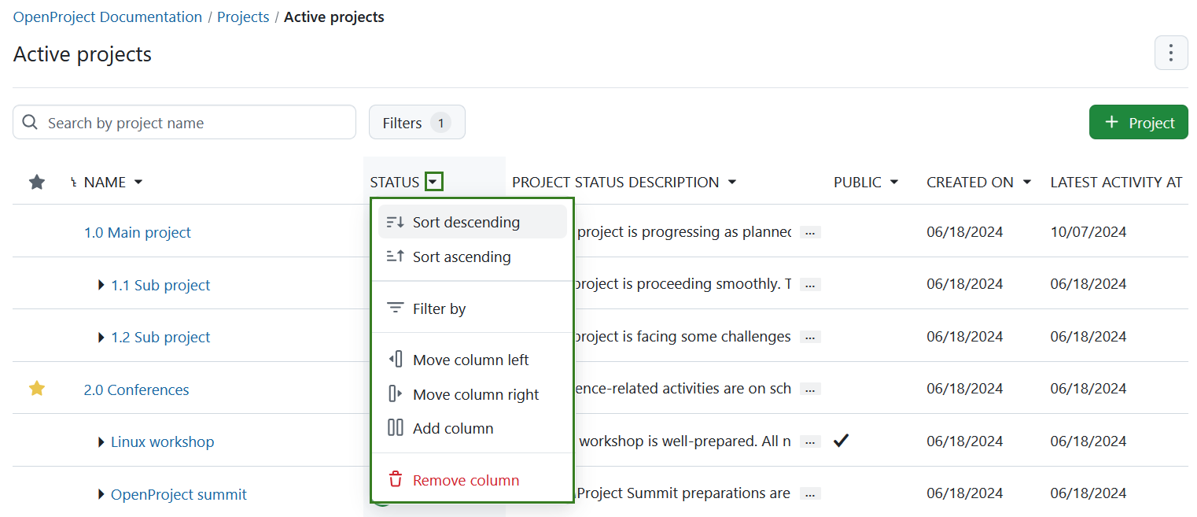Click the red Remove column trash icon

click(395, 479)
